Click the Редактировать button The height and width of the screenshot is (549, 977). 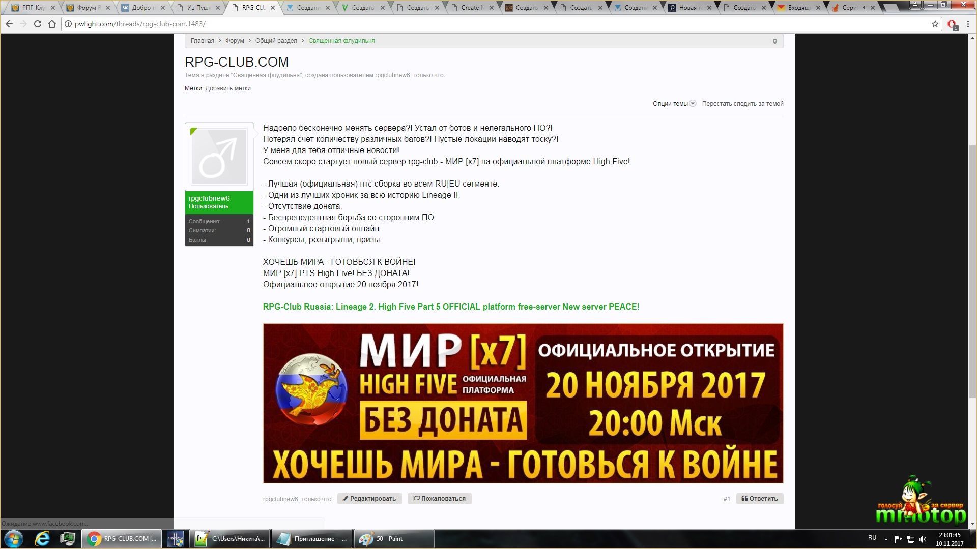[x=369, y=499]
